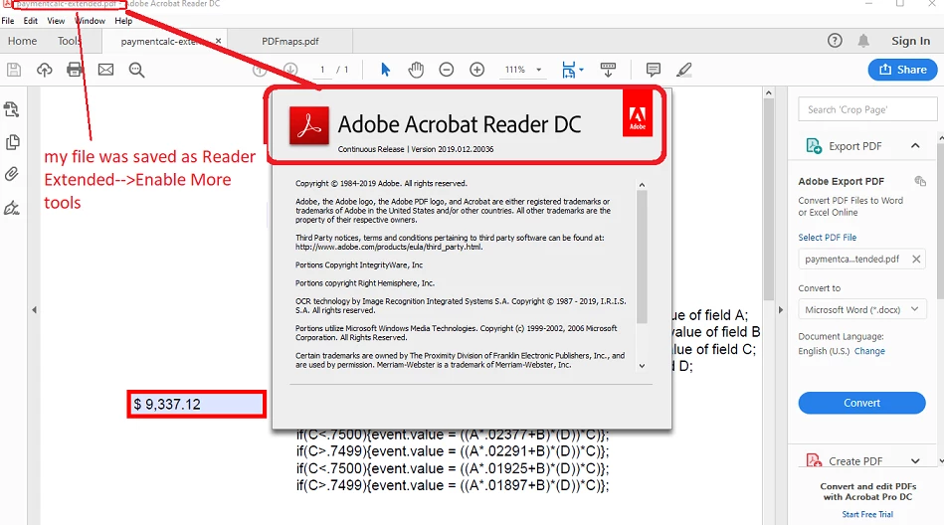The image size is (944, 525).
Task: Print the document with printer icon
Action: point(75,70)
